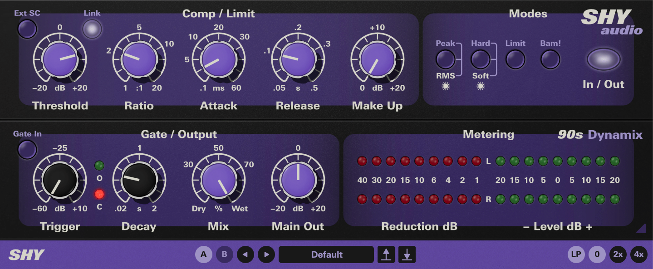
Task: Toggle the Hard/Soft knee switch
Action: point(481,59)
